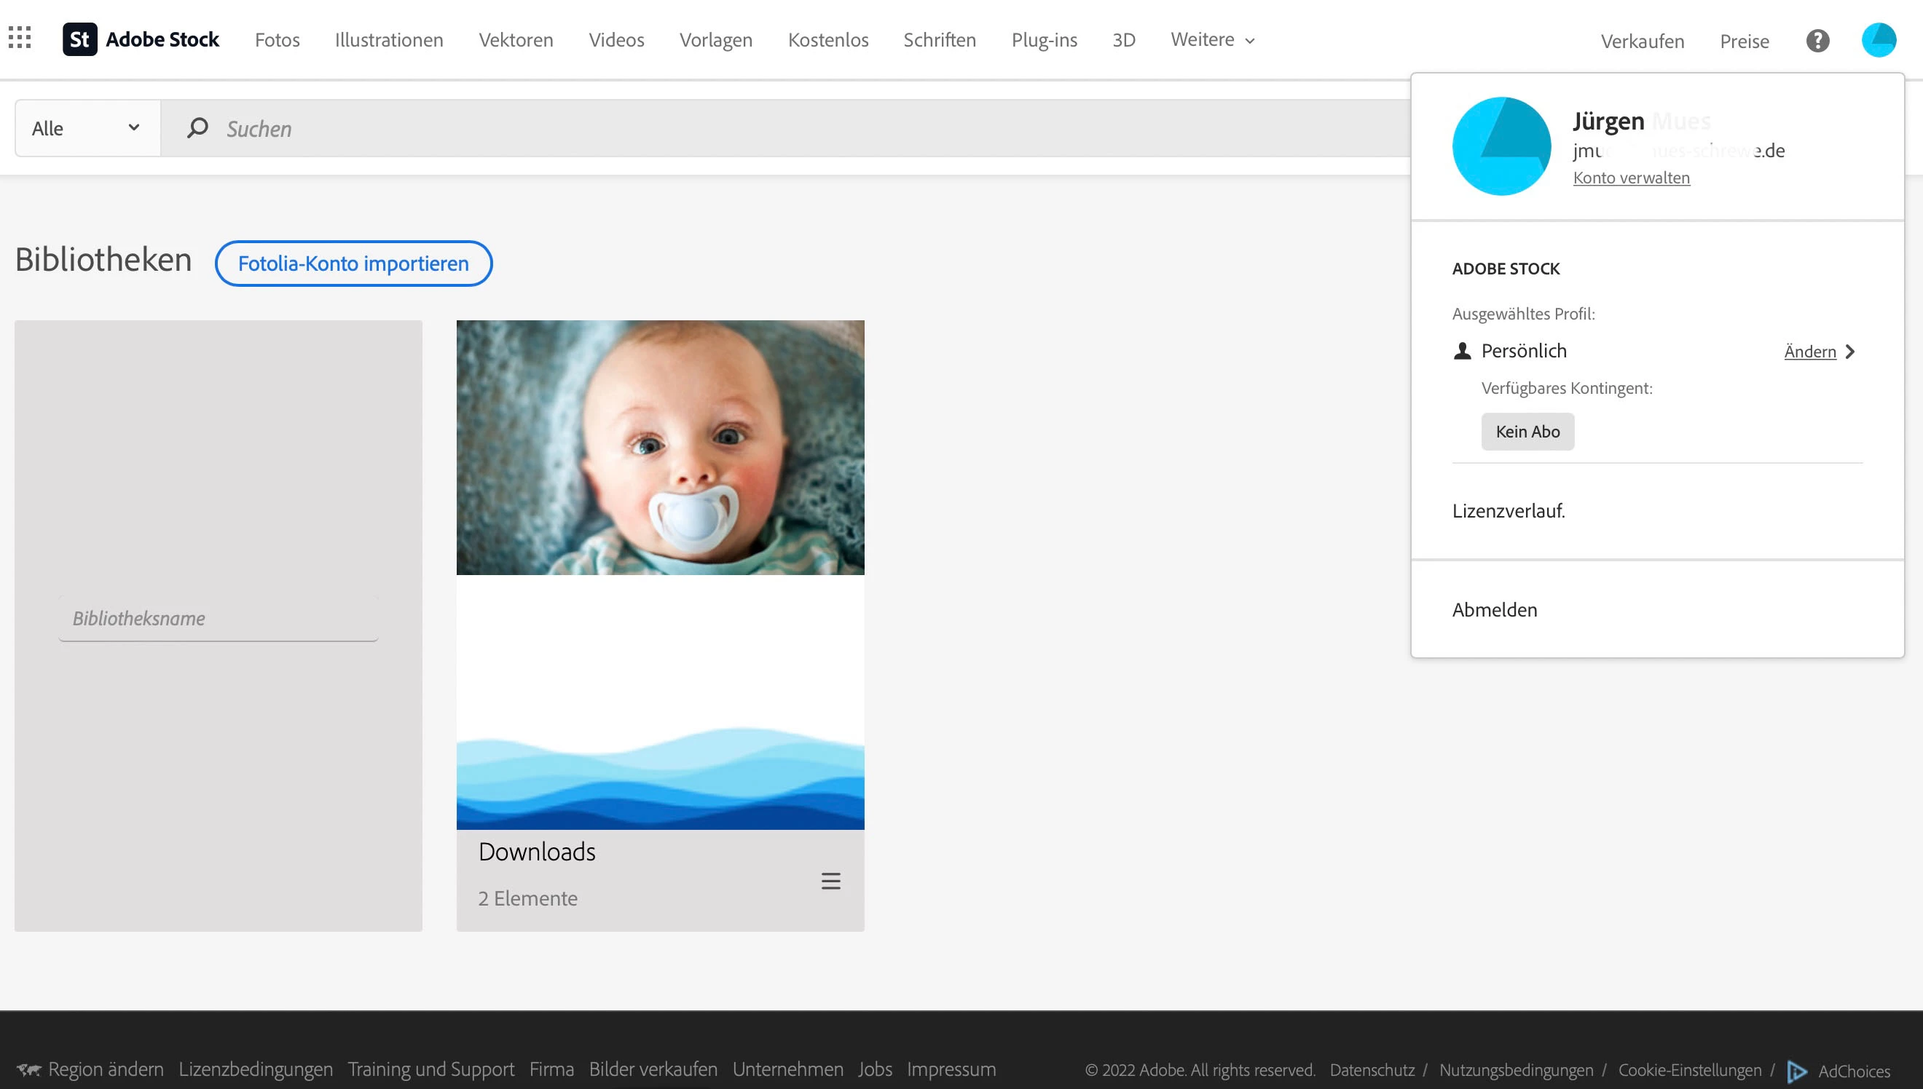
Task: Click the search magnifier icon
Action: [197, 128]
